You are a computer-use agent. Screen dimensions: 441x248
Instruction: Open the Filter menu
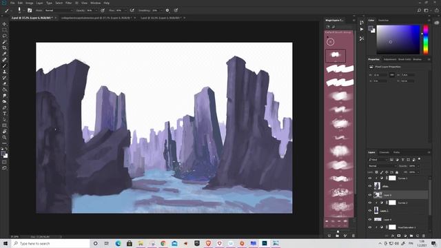[69, 3]
